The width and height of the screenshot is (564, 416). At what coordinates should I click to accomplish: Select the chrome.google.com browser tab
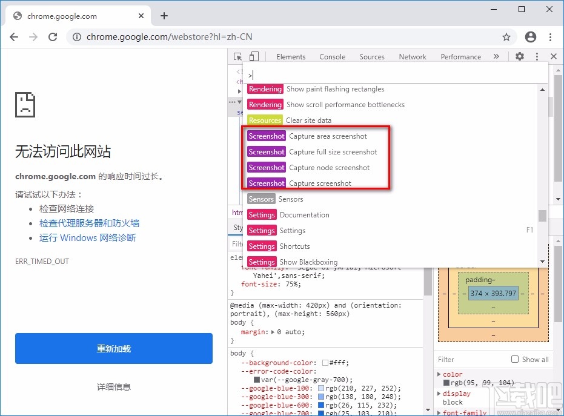click(78, 16)
